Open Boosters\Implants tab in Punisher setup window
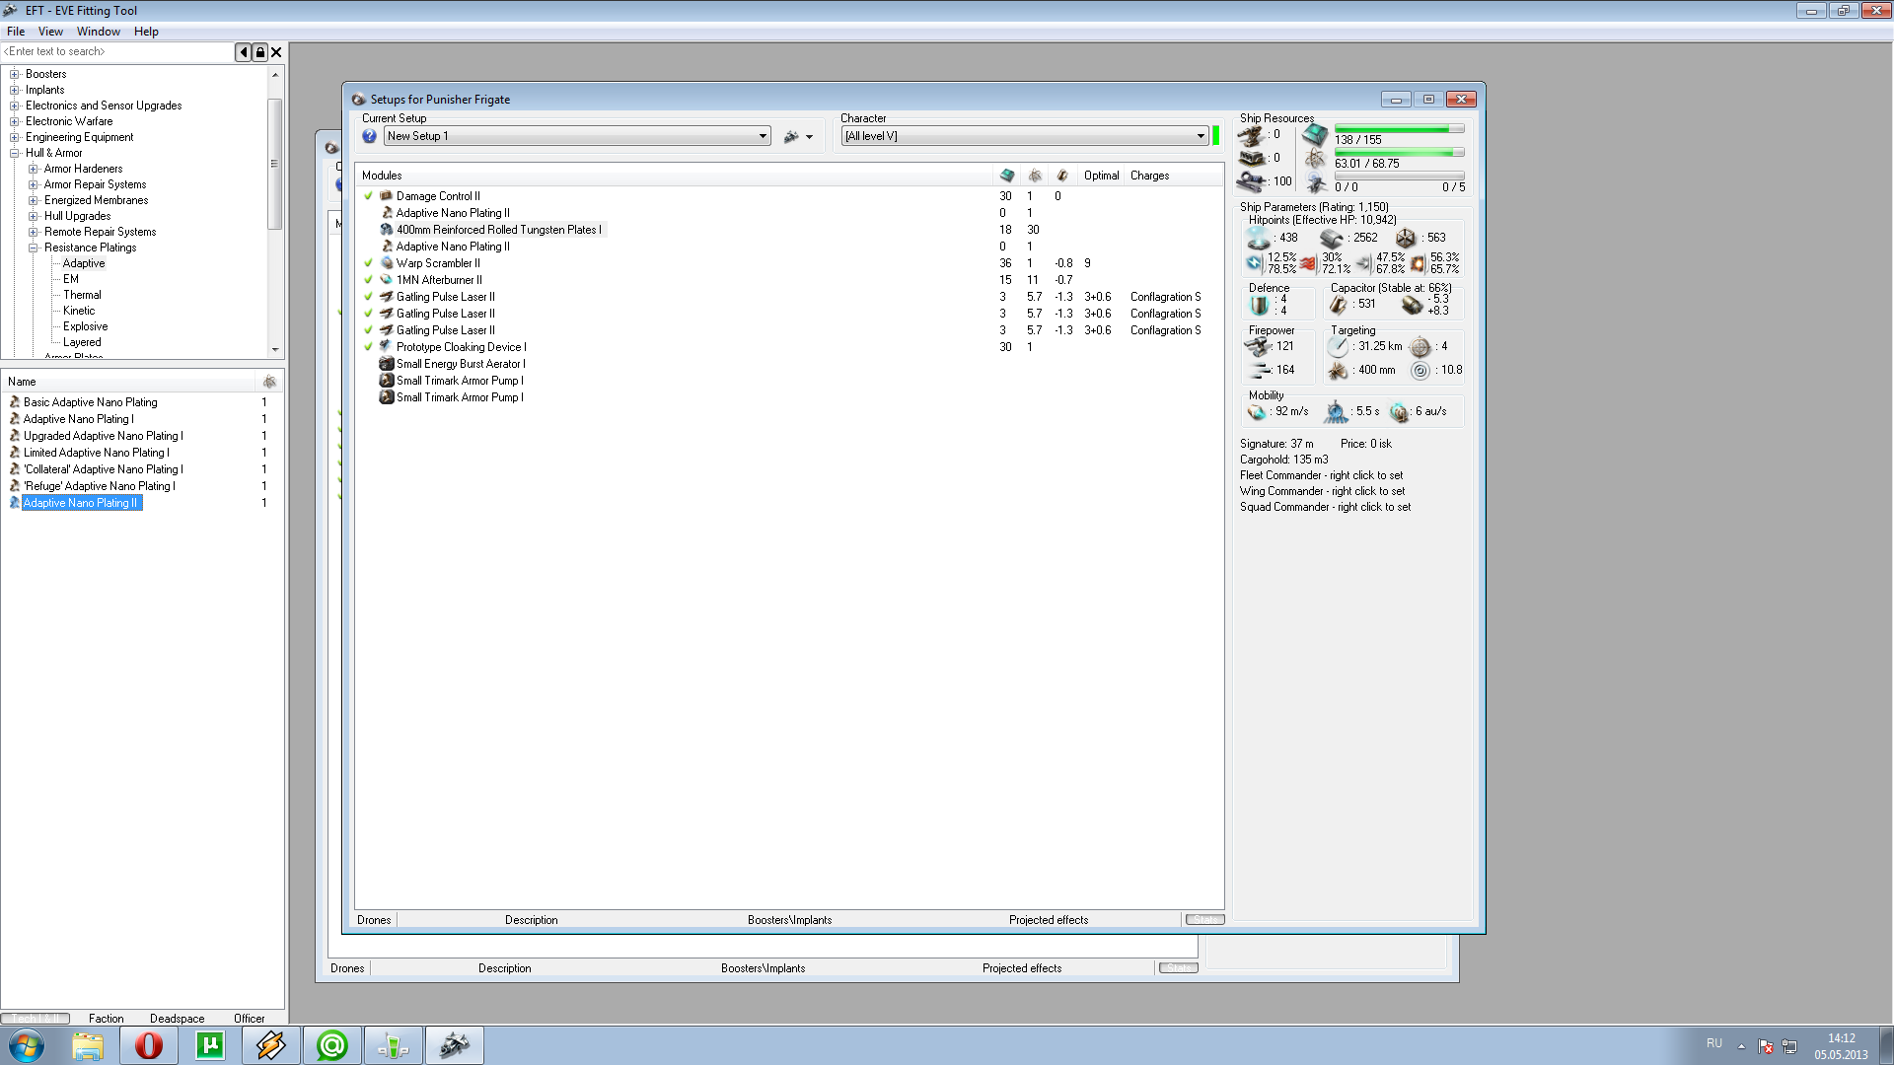Image resolution: width=1894 pixels, height=1065 pixels. coord(789,920)
